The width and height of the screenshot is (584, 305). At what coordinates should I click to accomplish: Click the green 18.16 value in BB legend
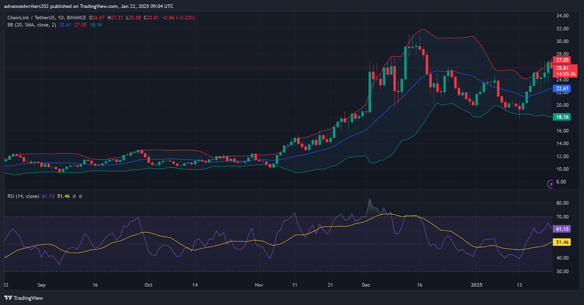(96, 25)
